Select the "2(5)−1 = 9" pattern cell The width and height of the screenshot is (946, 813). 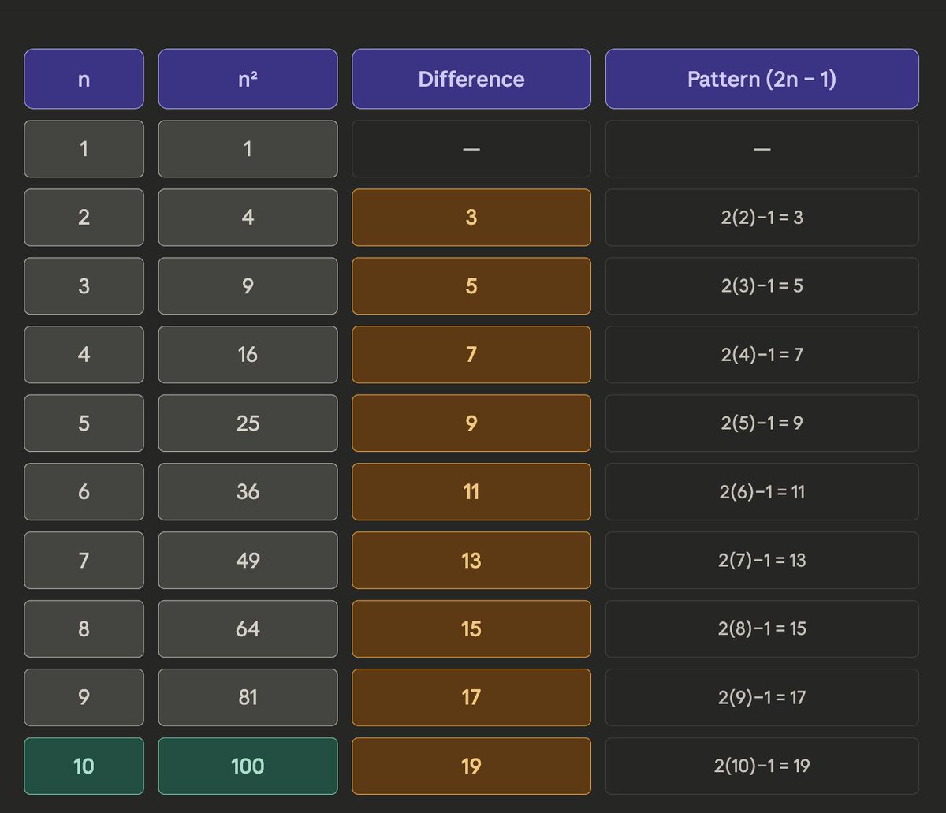762,423
